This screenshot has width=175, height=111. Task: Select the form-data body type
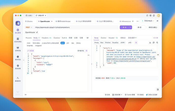[x=36, y=43]
